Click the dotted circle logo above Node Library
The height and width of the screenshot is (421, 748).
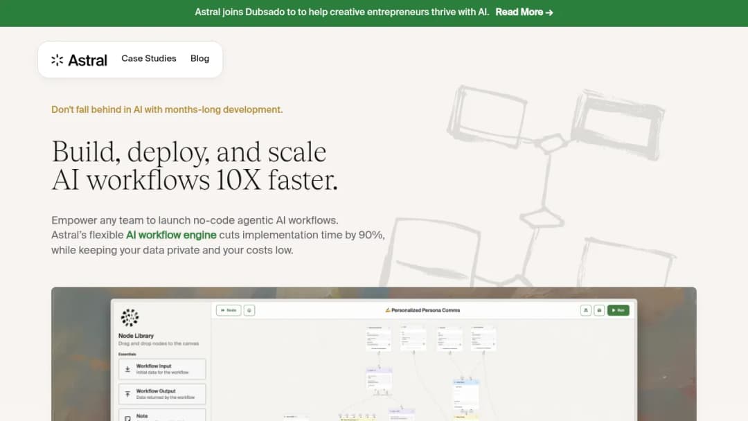point(130,318)
